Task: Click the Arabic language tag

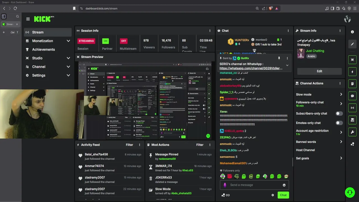Action: click(x=311, y=56)
